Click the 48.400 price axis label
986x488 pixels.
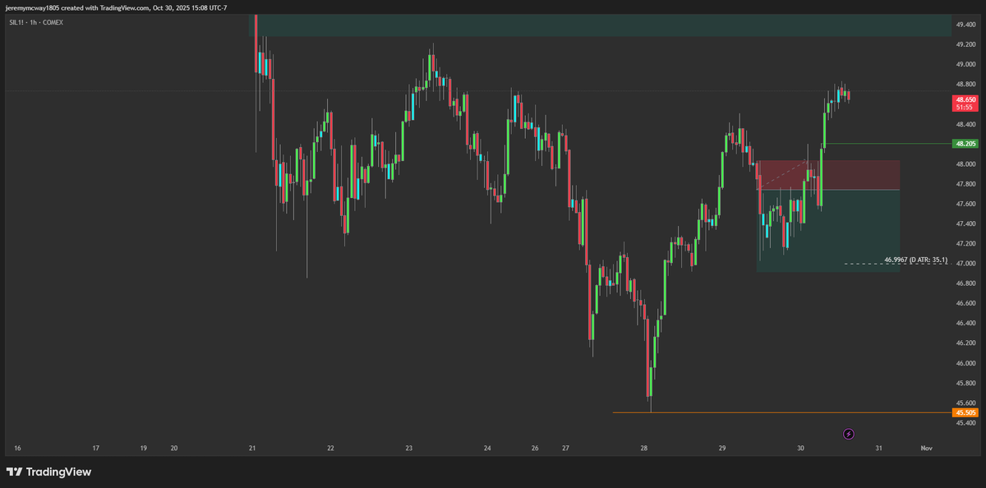[965, 124]
